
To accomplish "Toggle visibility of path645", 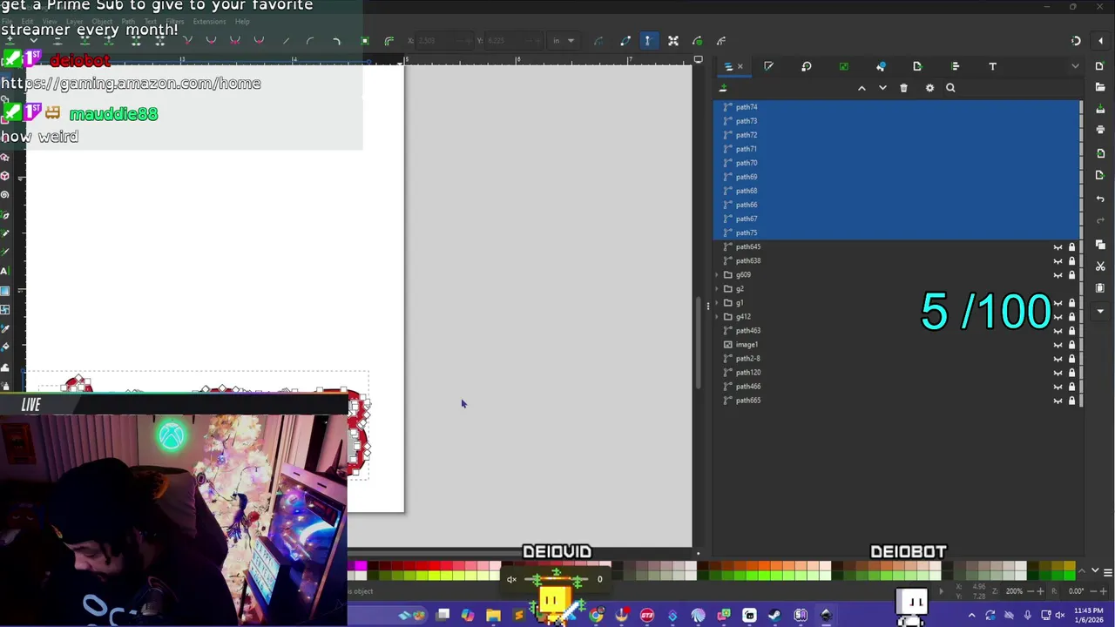I will [1058, 247].
